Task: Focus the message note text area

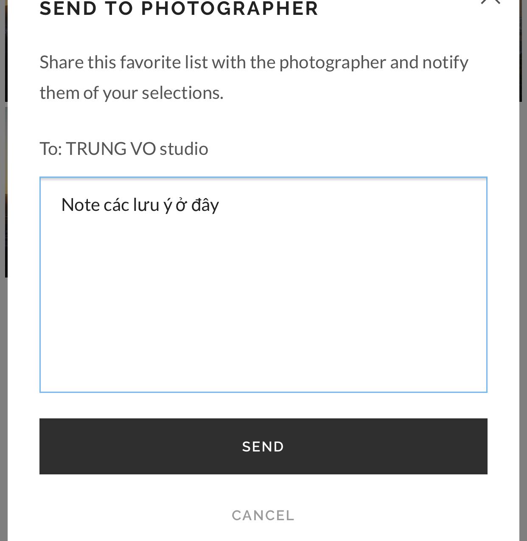Action: click(x=263, y=285)
